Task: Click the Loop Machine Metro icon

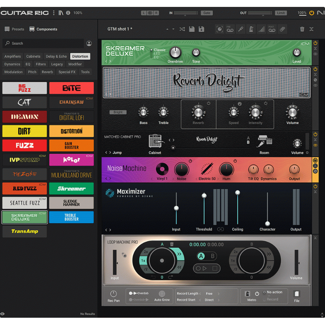Action: click(x=247, y=294)
